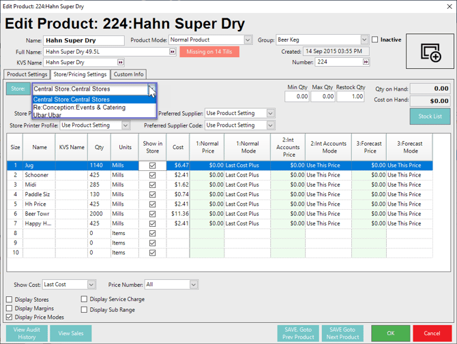457x344 pixels.
Task: Click the duplicate product icon button
Action: (x=430, y=52)
